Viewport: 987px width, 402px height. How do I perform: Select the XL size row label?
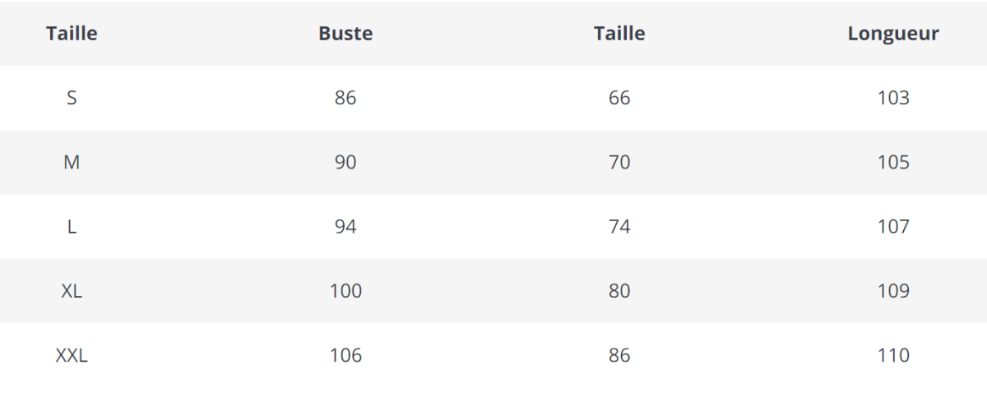(x=72, y=291)
